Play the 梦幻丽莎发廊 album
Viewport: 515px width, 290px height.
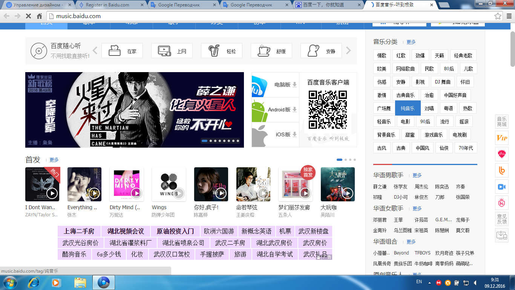pos(305,193)
